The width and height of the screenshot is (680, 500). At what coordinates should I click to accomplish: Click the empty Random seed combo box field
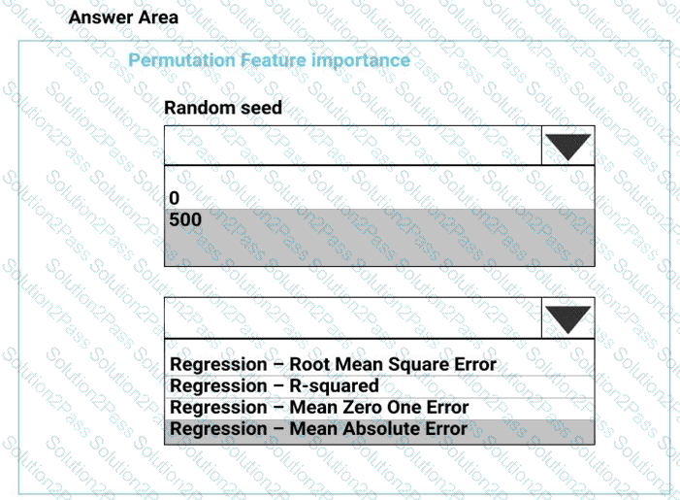coord(353,146)
